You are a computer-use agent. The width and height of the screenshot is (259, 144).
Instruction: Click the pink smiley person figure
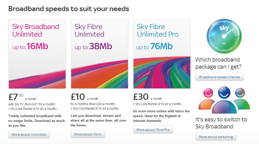pos(208,101)
